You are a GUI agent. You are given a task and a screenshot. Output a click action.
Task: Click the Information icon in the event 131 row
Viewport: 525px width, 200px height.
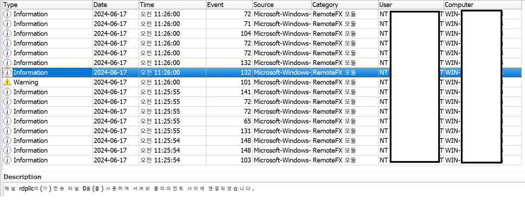point(8,131)
